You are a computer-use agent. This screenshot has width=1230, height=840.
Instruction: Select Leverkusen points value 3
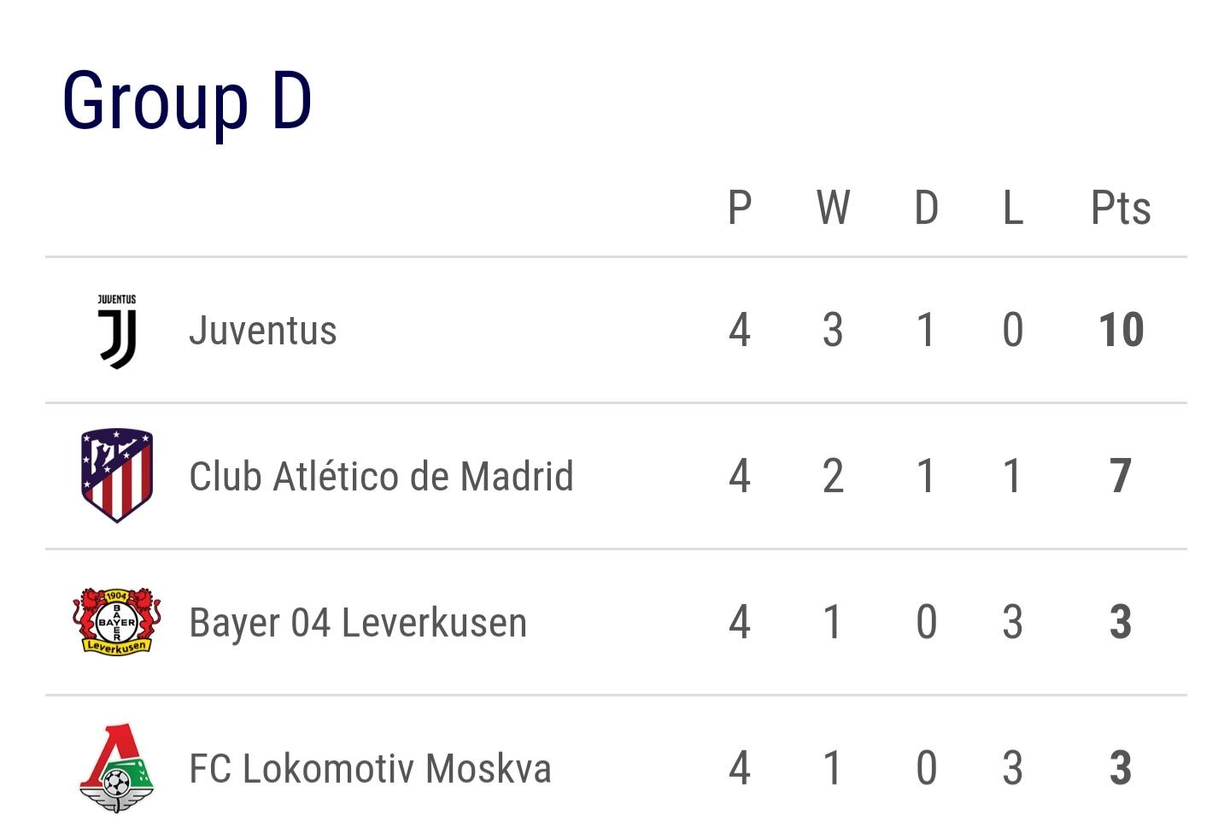[x=1121, y=622]
